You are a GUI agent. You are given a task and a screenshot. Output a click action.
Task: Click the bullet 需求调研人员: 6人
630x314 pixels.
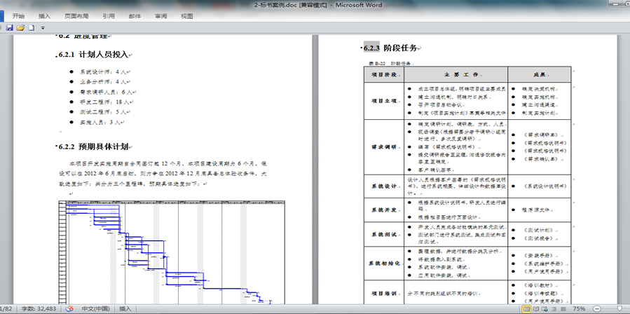pyautogui.click(x=106, y=92)
